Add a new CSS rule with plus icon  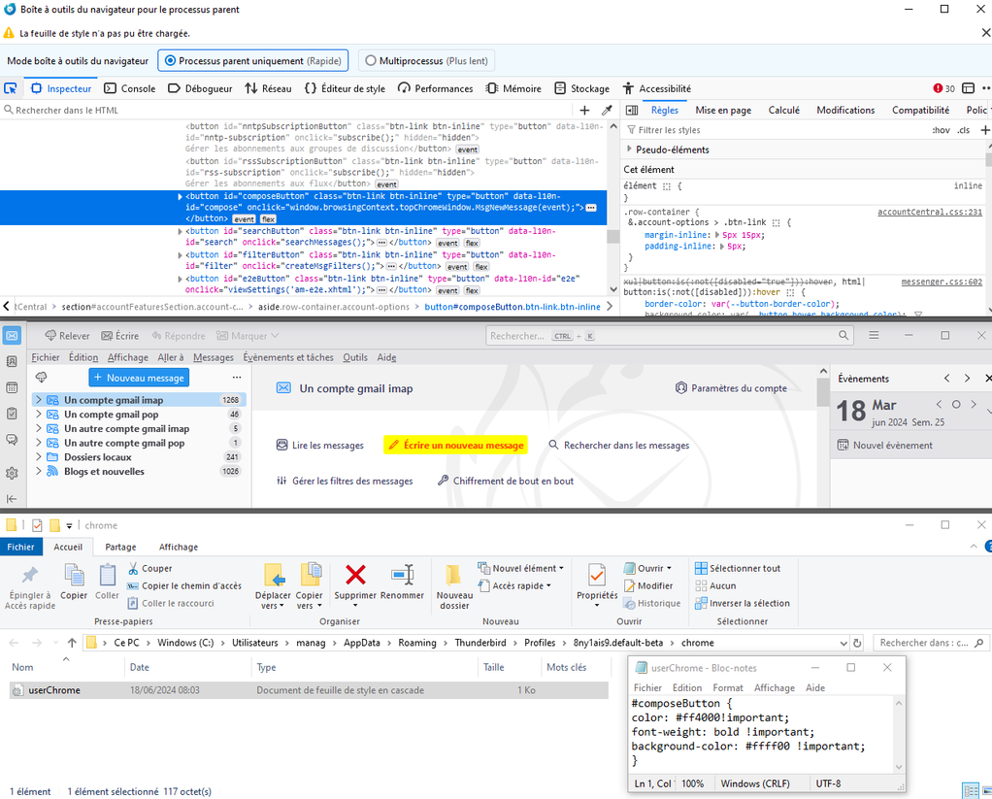pos(985,130)
